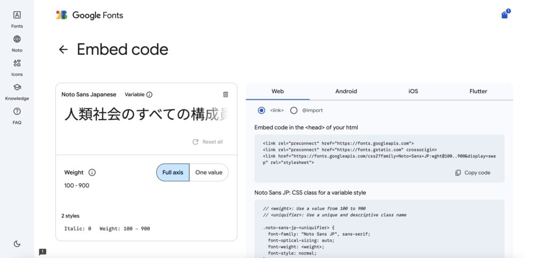
Task: Click the 'Embed code in the <head>' heading
Action: pos(306,128)
